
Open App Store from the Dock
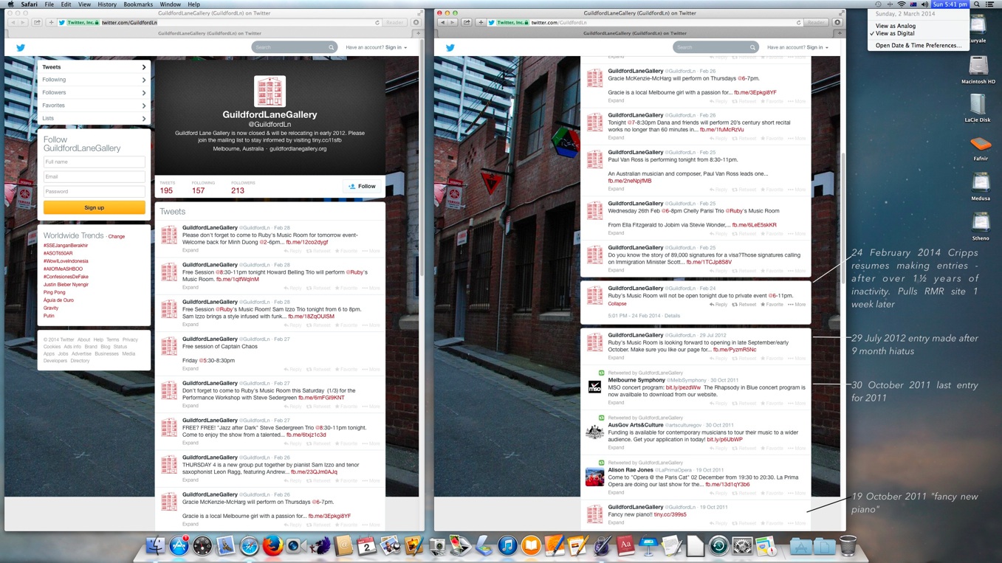click(179, 545)
